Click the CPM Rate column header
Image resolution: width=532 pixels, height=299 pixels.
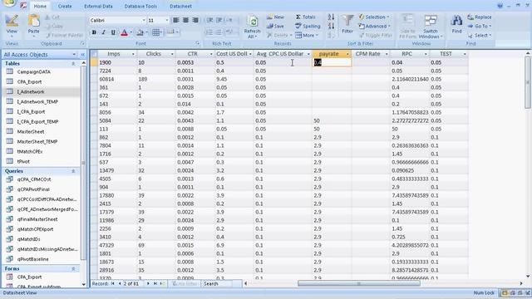(x=367, y=54)
